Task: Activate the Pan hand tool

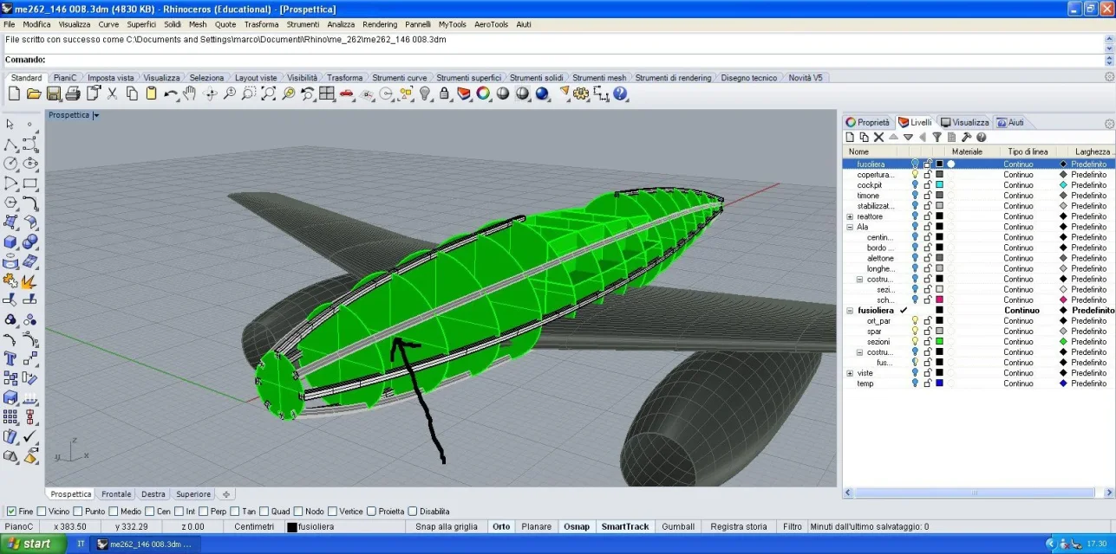Action: pyautogui.click(x=189, y=93)
